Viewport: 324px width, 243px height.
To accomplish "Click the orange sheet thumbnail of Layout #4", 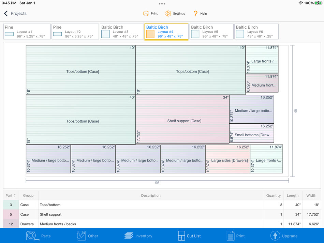I will click(150, 34).
